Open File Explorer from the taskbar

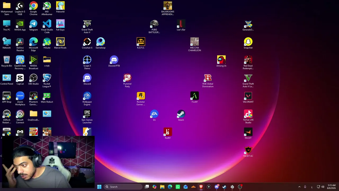click(162, 187)
